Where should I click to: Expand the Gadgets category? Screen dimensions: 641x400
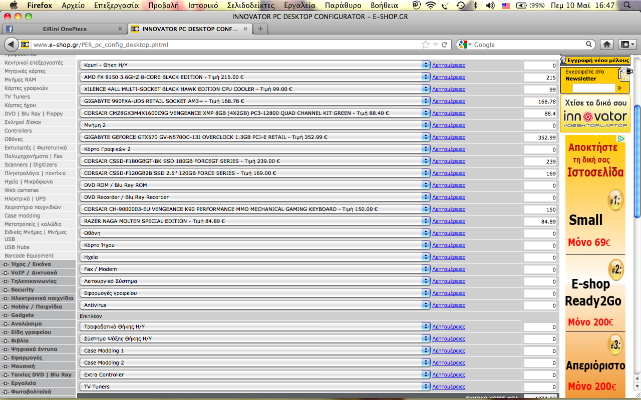click(23, 315)
